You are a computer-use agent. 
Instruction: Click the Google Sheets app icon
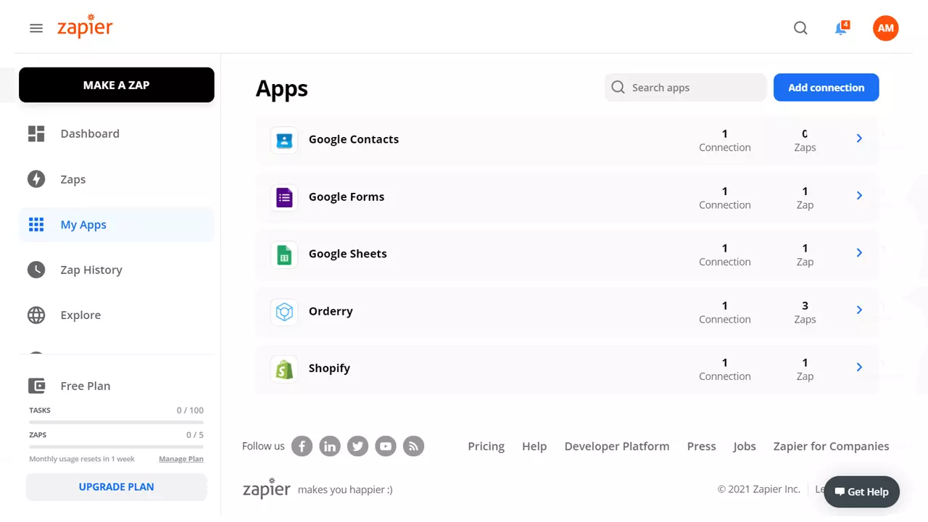pos(284,254)
